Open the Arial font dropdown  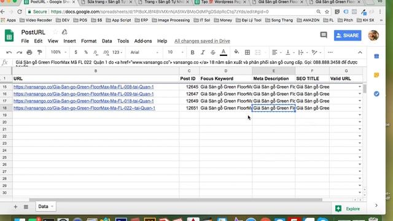[144, 52]
